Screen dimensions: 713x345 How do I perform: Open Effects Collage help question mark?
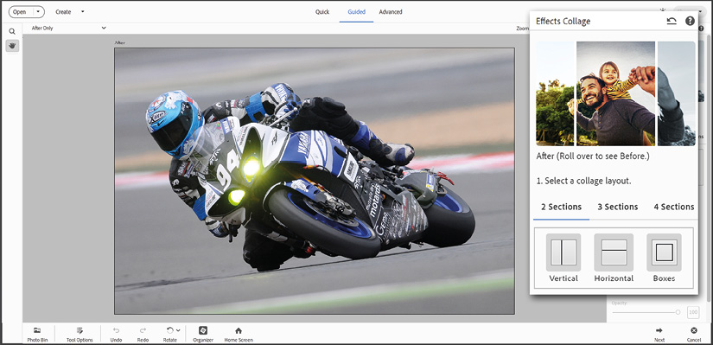(x=690, y=21)
